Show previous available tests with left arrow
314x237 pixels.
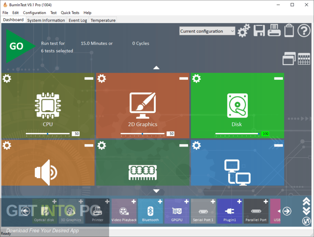coord(25,211)
